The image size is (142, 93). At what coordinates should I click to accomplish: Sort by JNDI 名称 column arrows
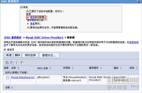[x=50, y=68]
